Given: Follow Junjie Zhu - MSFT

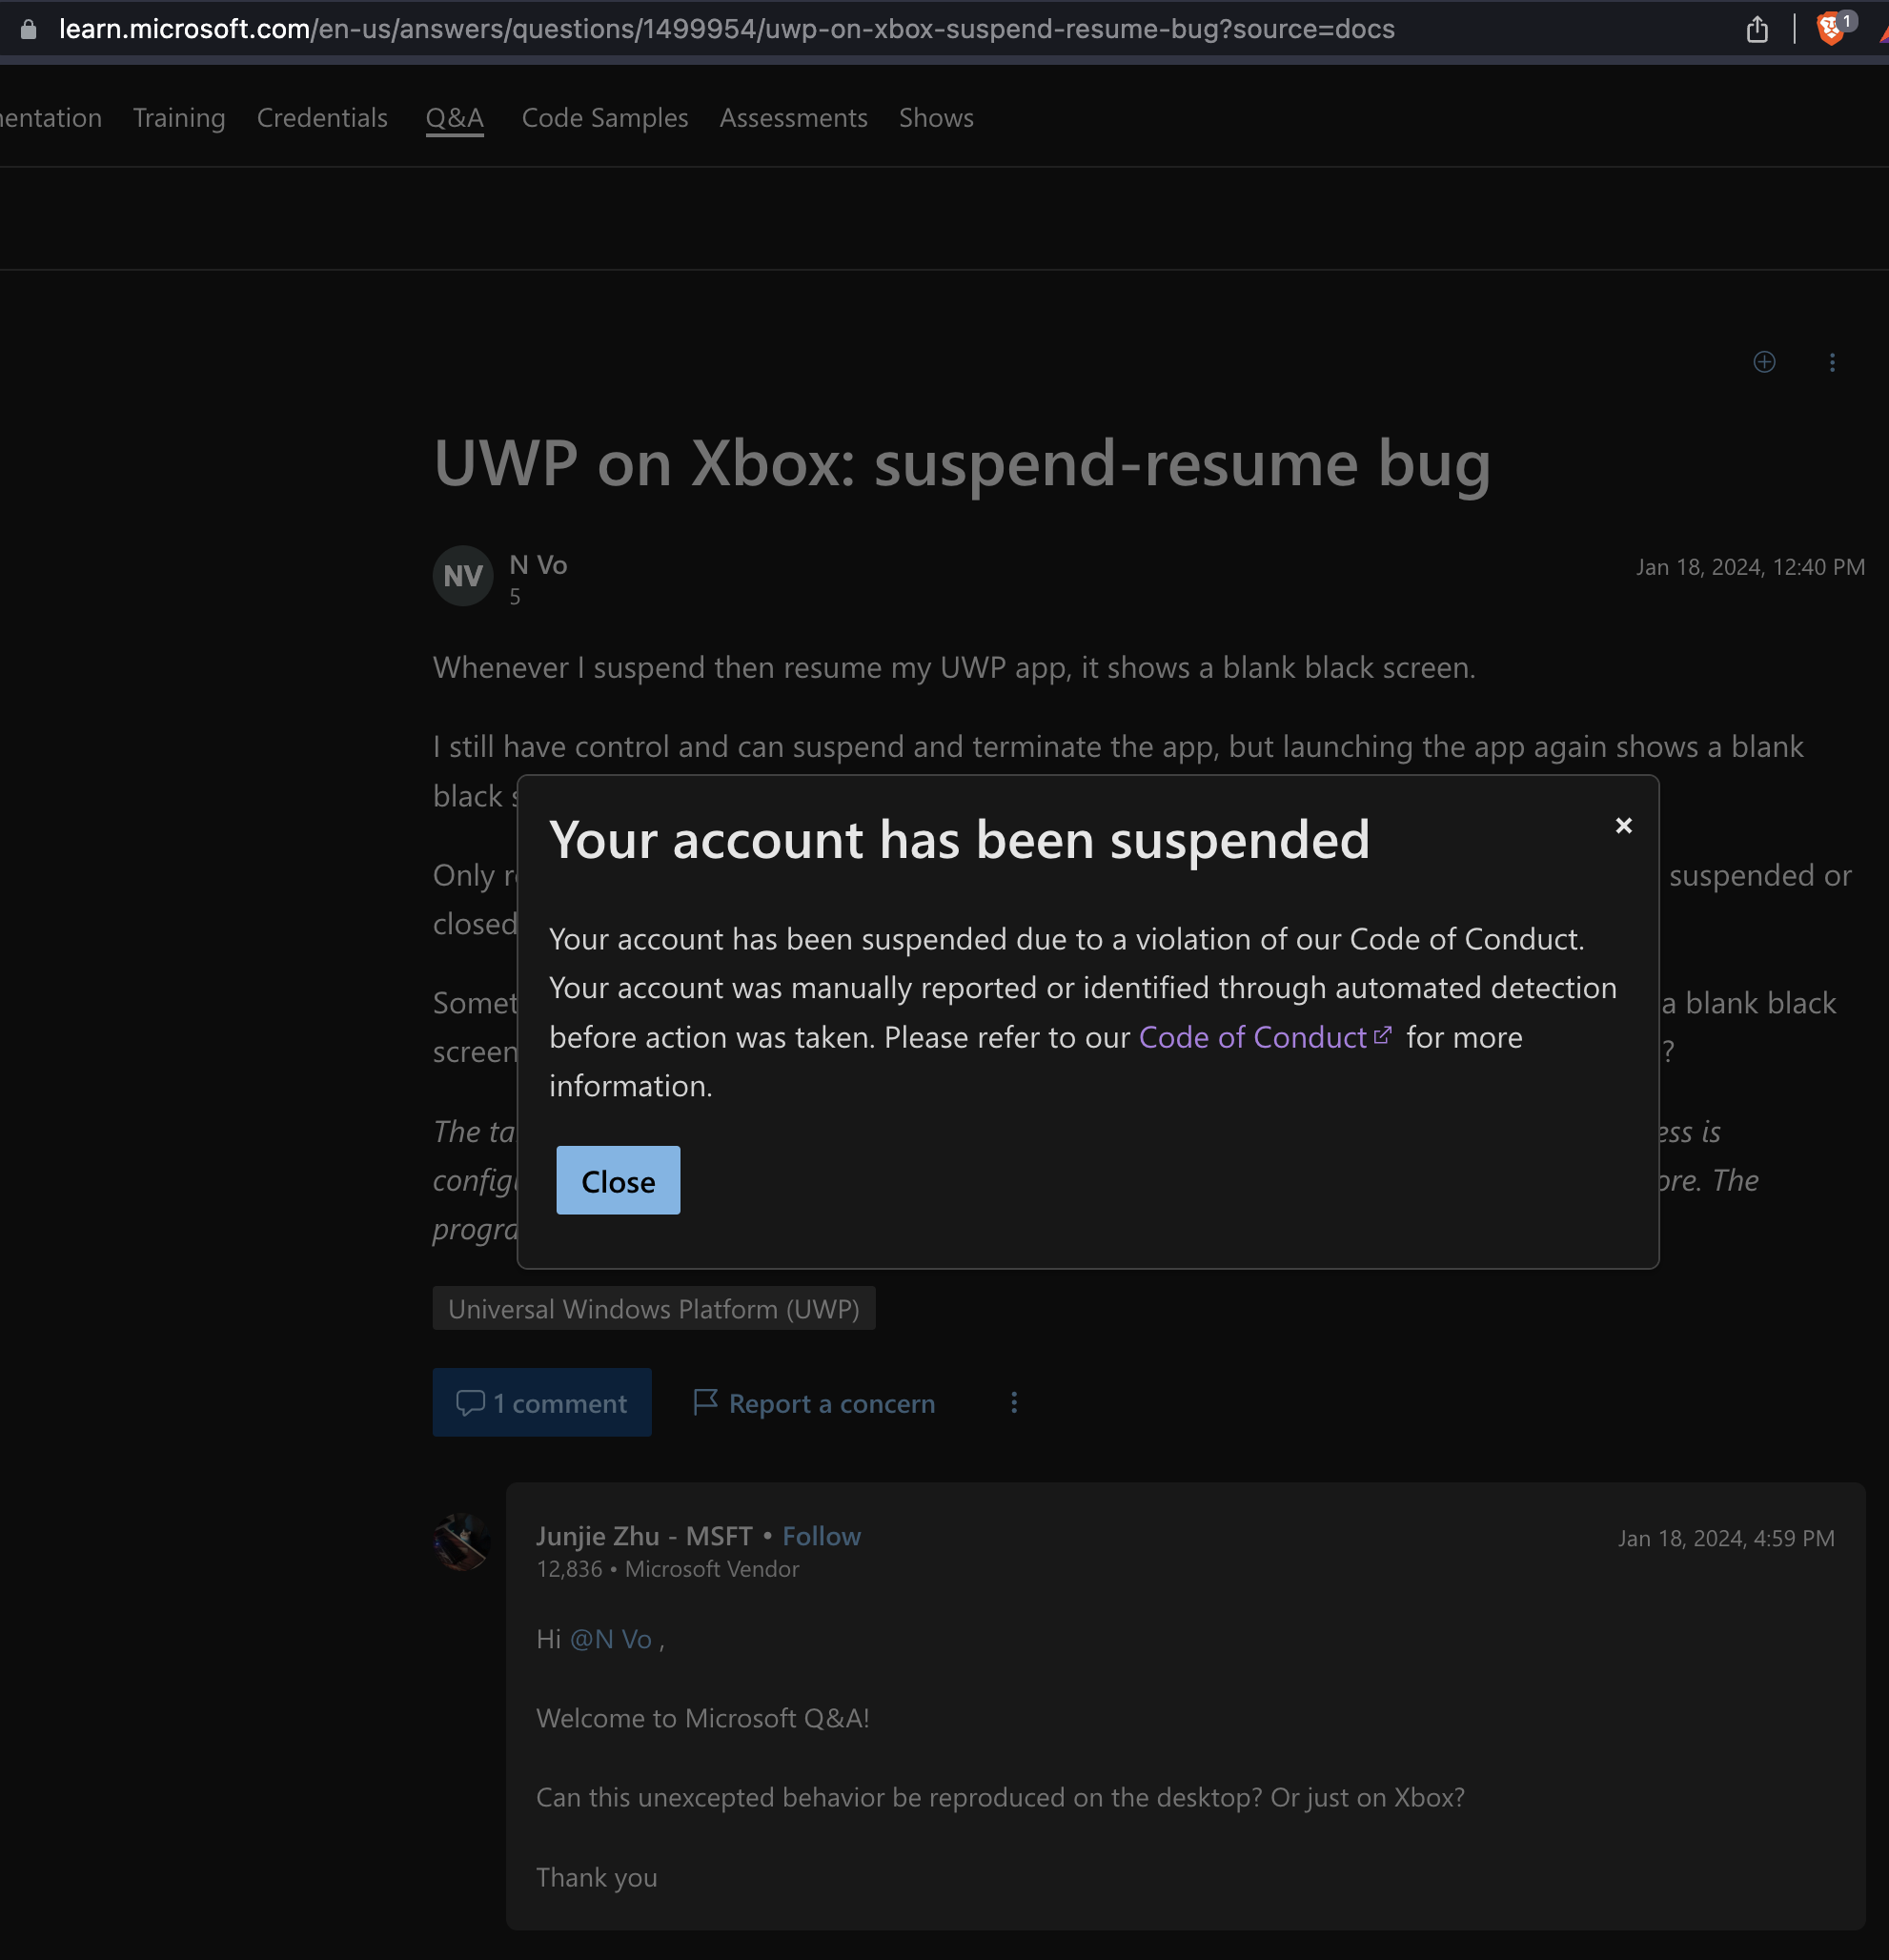Looking at the screenshot, I should 820,1536.
